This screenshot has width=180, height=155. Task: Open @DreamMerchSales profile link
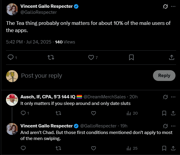coord(105,97)
